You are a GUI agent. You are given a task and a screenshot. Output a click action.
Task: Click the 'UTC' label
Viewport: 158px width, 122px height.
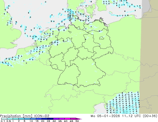pyautogui.click(x=138, y=116)
